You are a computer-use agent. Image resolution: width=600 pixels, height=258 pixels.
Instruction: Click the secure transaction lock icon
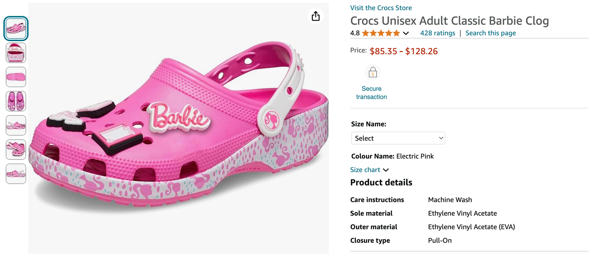[x=372, y=72]
